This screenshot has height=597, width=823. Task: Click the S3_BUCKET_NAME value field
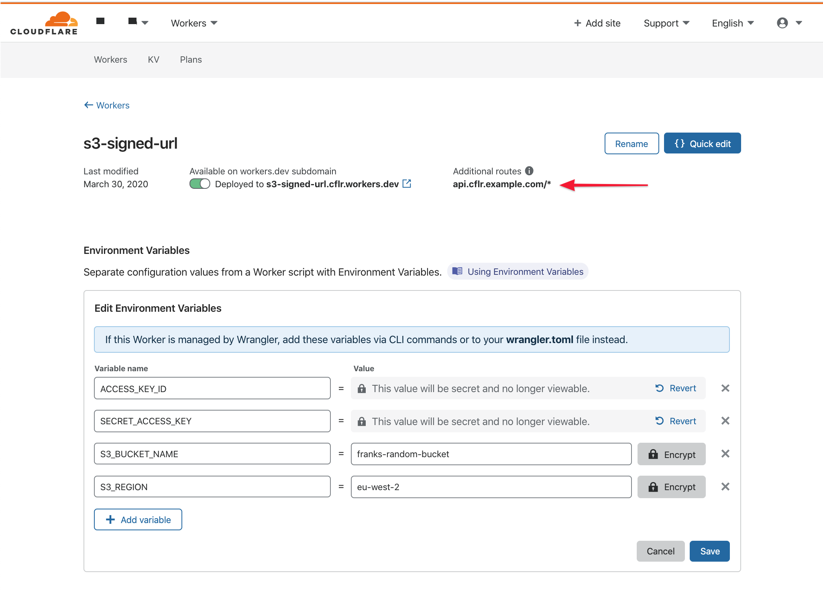(491, 454)
